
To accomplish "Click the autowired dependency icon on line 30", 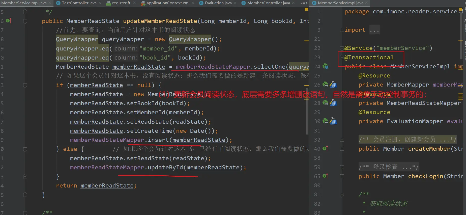I will 325,121.
